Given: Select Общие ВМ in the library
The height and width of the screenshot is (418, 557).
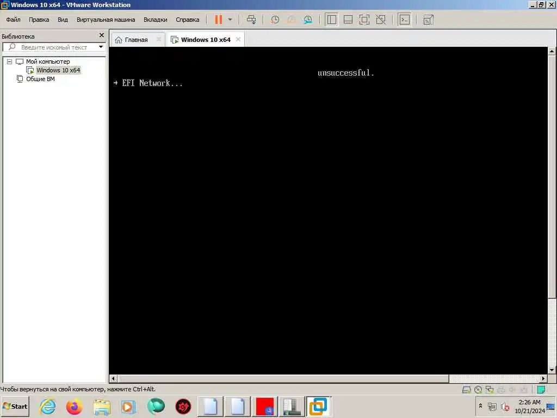Looking at the screenshot, I should click(40, 79).
